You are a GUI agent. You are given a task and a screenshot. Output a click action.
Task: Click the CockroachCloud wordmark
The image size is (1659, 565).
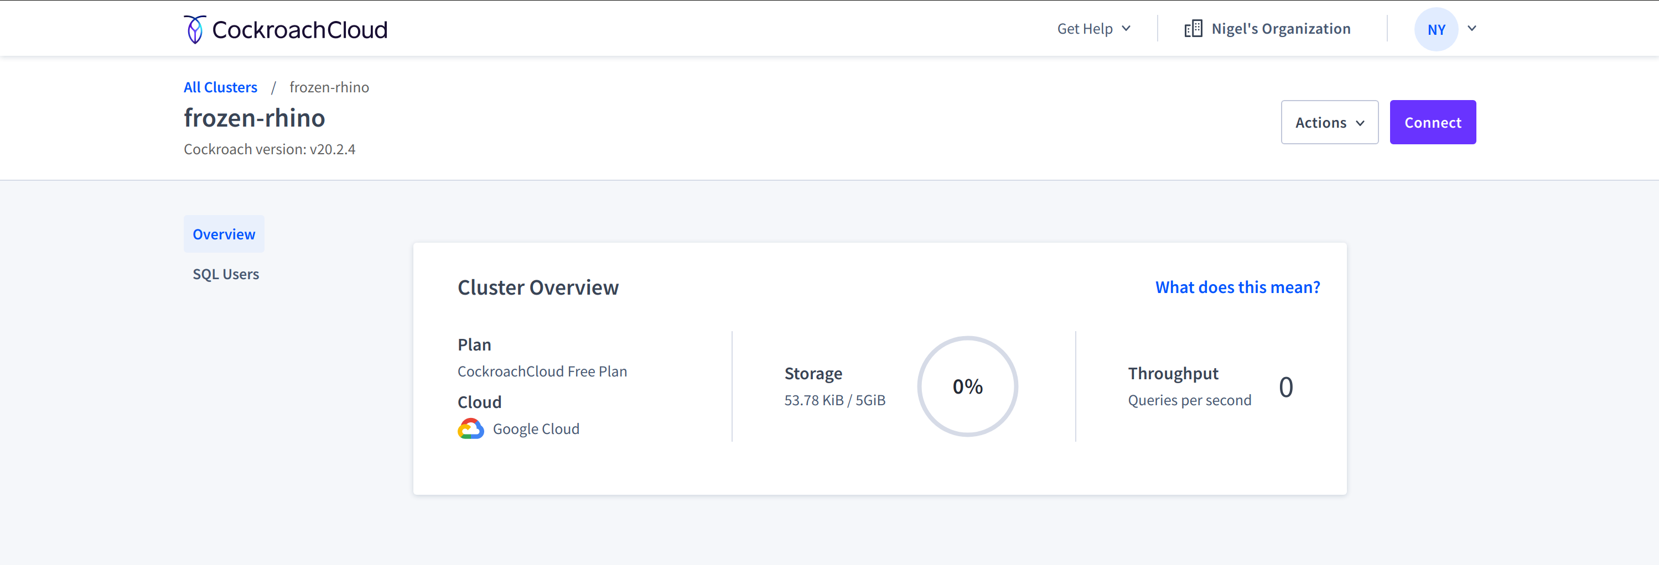point(299,30)
